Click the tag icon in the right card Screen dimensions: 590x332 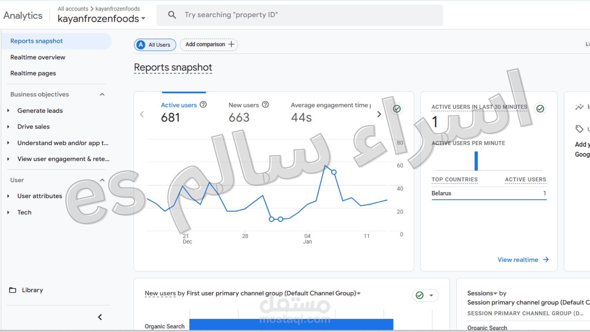(x=579, y=129)
